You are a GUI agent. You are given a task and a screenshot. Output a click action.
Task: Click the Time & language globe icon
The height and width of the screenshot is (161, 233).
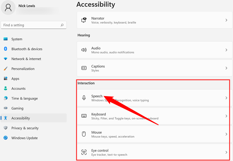point(5,98)
